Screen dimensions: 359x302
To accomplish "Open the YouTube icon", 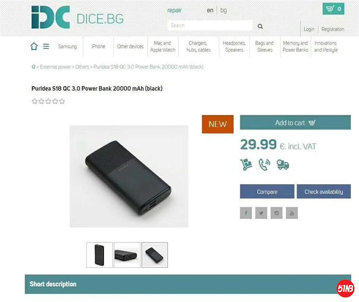I will (292, 213).
